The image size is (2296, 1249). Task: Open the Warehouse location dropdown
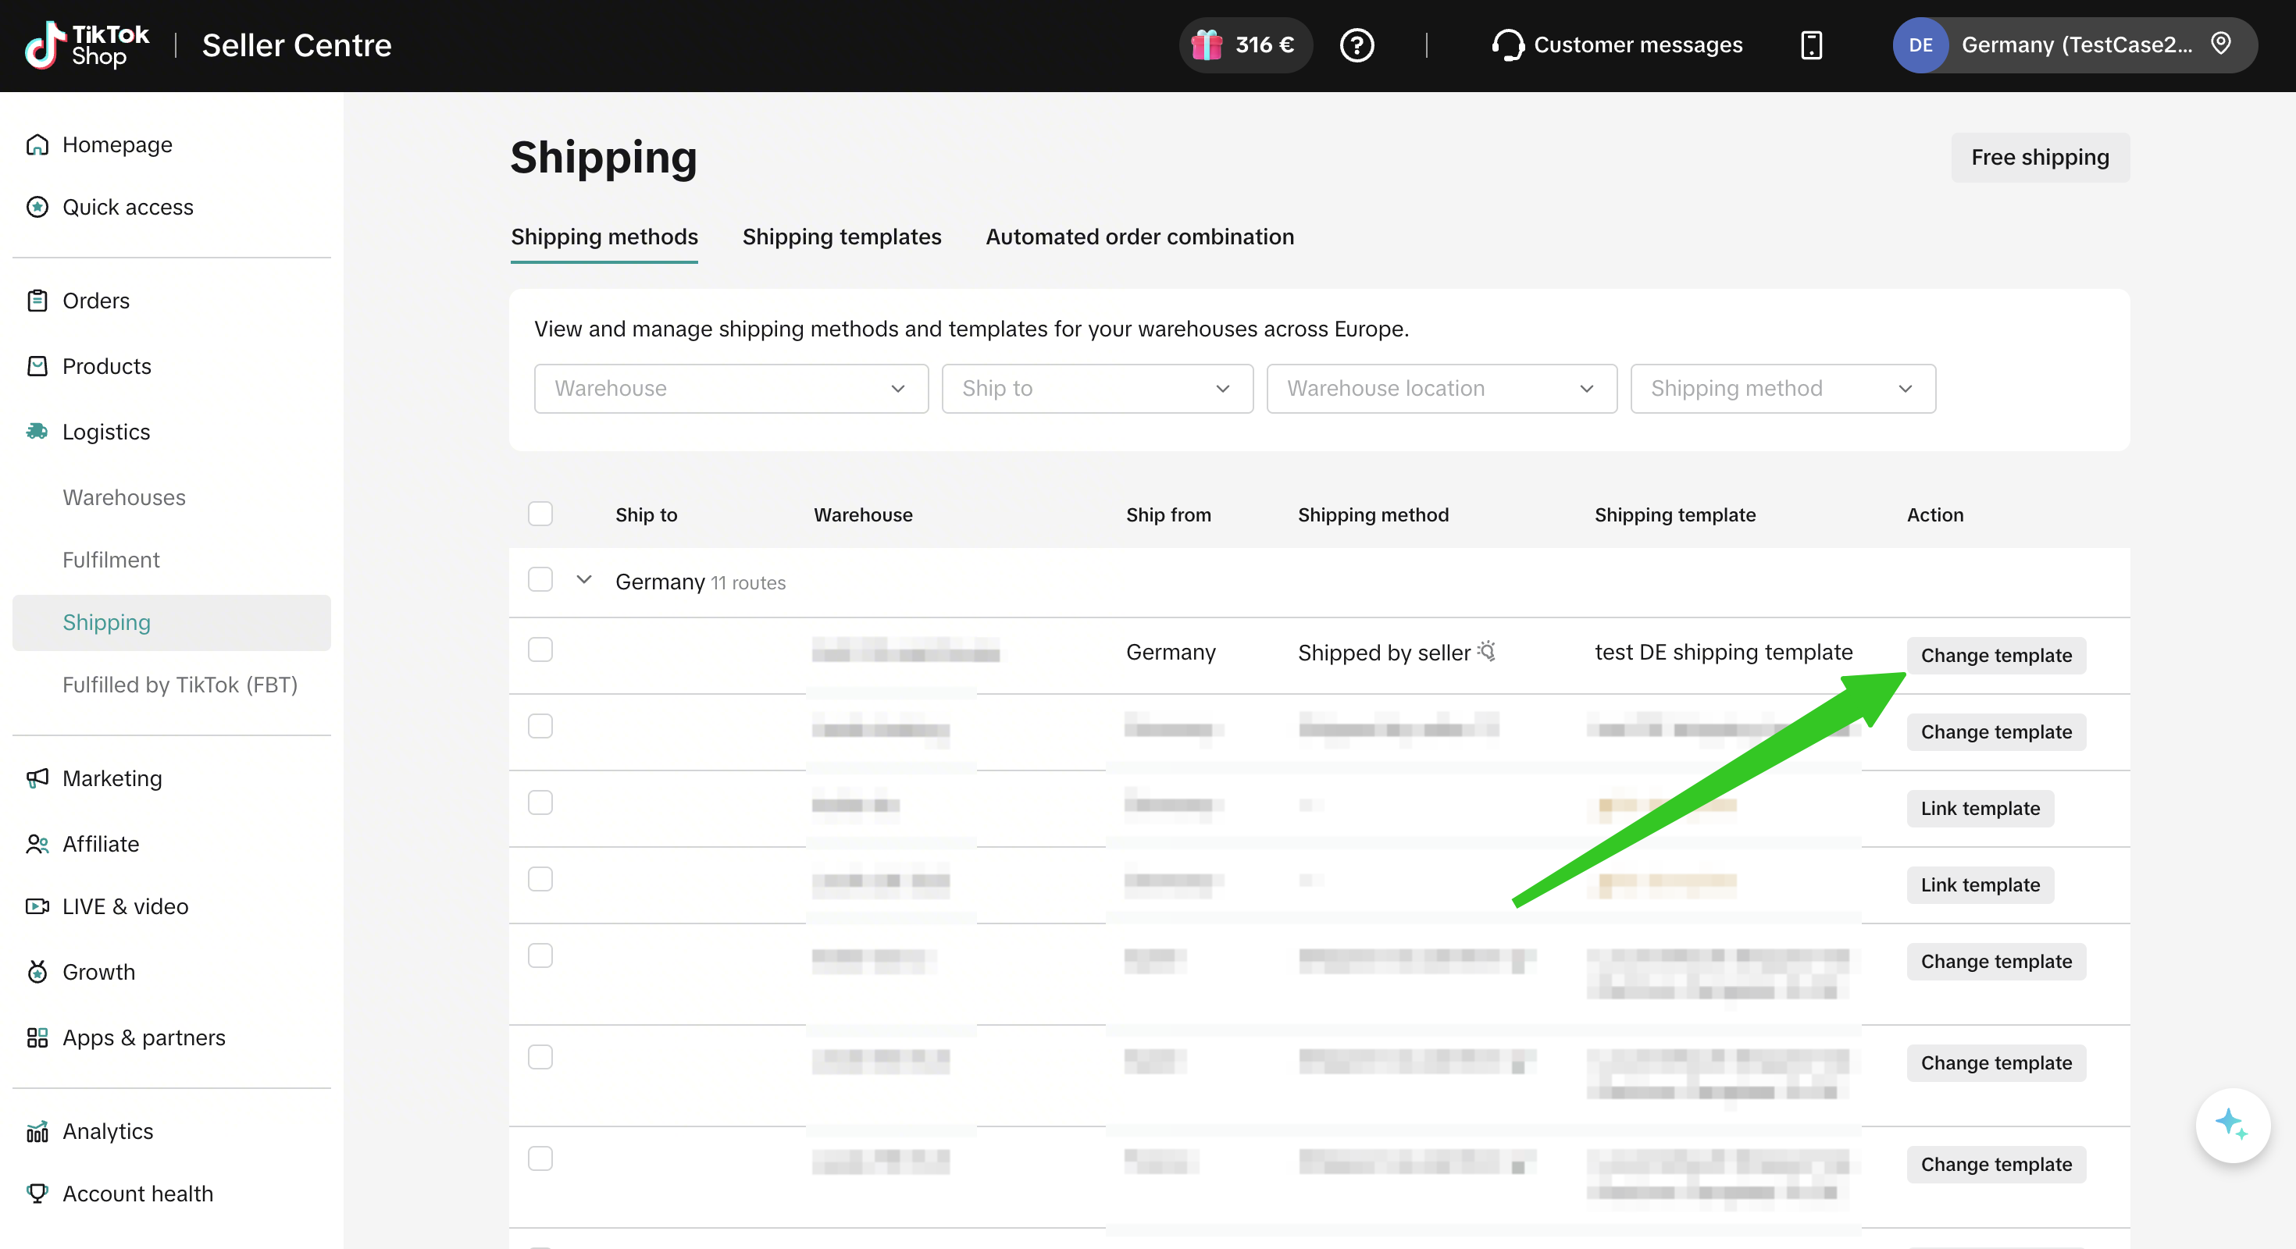(x=1441, y=387)
